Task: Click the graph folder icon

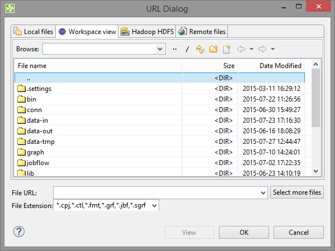Action: click(x=21, y=152)
